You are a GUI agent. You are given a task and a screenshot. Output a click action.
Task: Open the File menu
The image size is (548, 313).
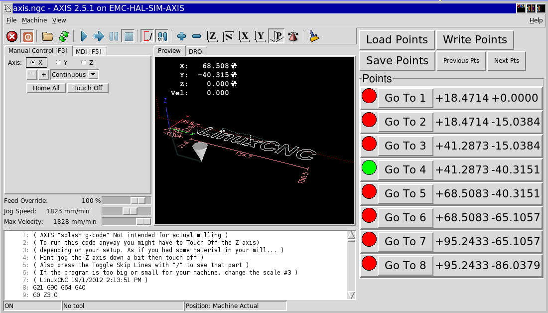[11, 20]
